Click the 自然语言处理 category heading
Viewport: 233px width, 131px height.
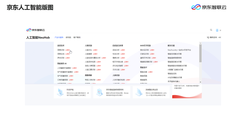[x=118, y=46]
